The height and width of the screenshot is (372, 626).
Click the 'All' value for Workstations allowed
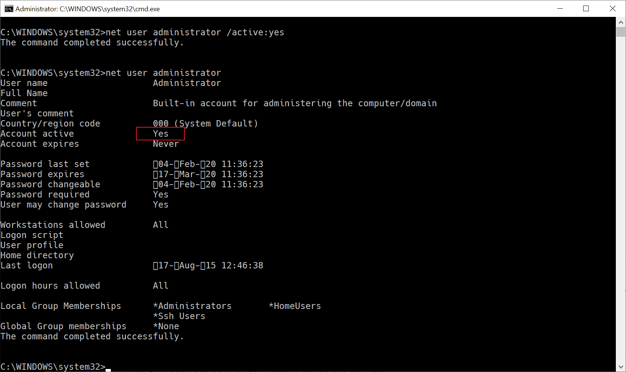click(x=161, y=225)
